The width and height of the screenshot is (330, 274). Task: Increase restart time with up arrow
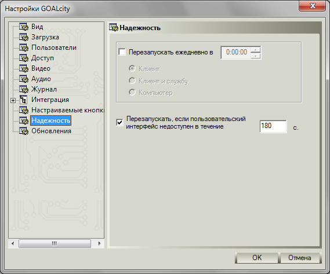click(x=256, y=50)
